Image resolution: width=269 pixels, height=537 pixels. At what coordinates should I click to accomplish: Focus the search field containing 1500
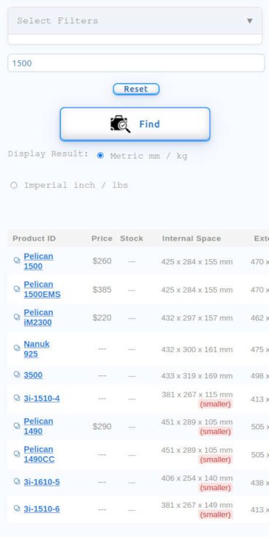[x=136, y=63]
